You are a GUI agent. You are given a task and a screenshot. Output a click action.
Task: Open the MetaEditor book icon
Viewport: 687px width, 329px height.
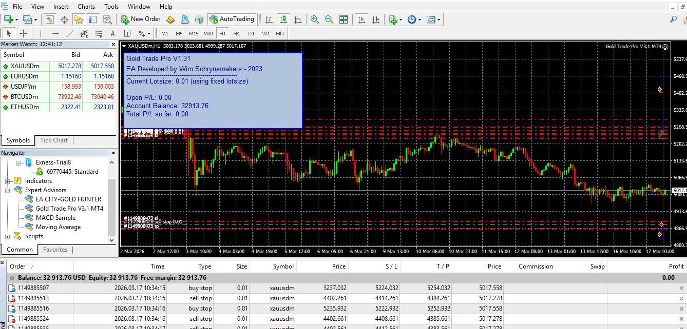coord(170,19)
